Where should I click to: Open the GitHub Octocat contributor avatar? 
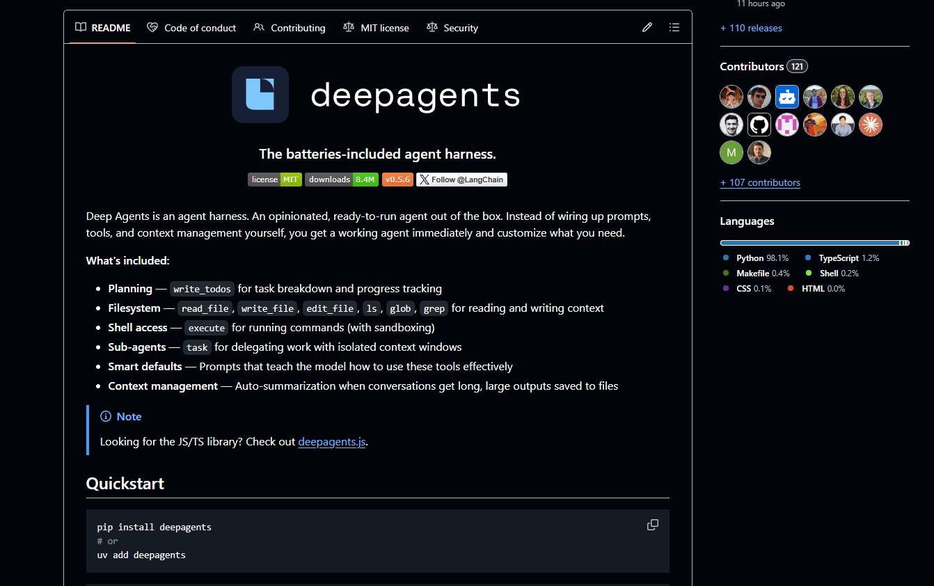759,125
